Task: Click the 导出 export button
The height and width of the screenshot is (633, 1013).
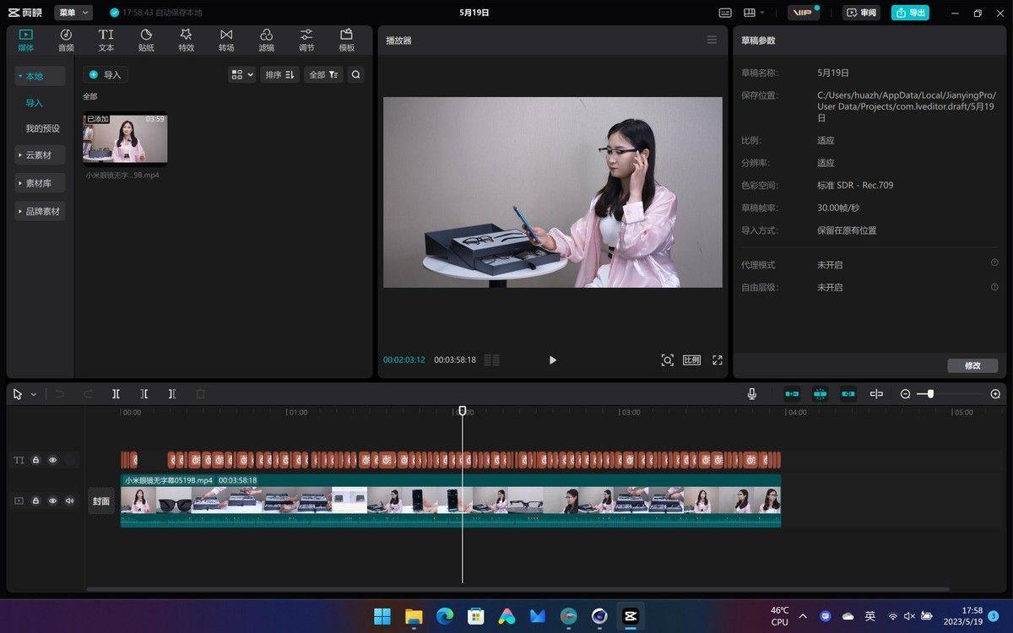Action: click(x=911, y=13)
